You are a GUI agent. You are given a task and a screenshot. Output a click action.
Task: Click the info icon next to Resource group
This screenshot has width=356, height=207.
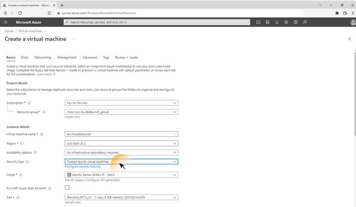pos(44,112)
